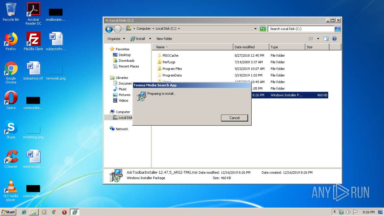Viewport: 384px width, 216px height.
Task: Launch VLC media player from the desktop
Action: click(11, 190)
